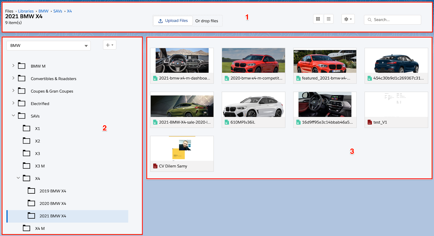The height and width of the screenshot is (236, 434).
Task: Open the X1 folder
Action: [38, 129]
